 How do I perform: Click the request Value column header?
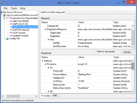pyautogui.click(x=95, y=22)
